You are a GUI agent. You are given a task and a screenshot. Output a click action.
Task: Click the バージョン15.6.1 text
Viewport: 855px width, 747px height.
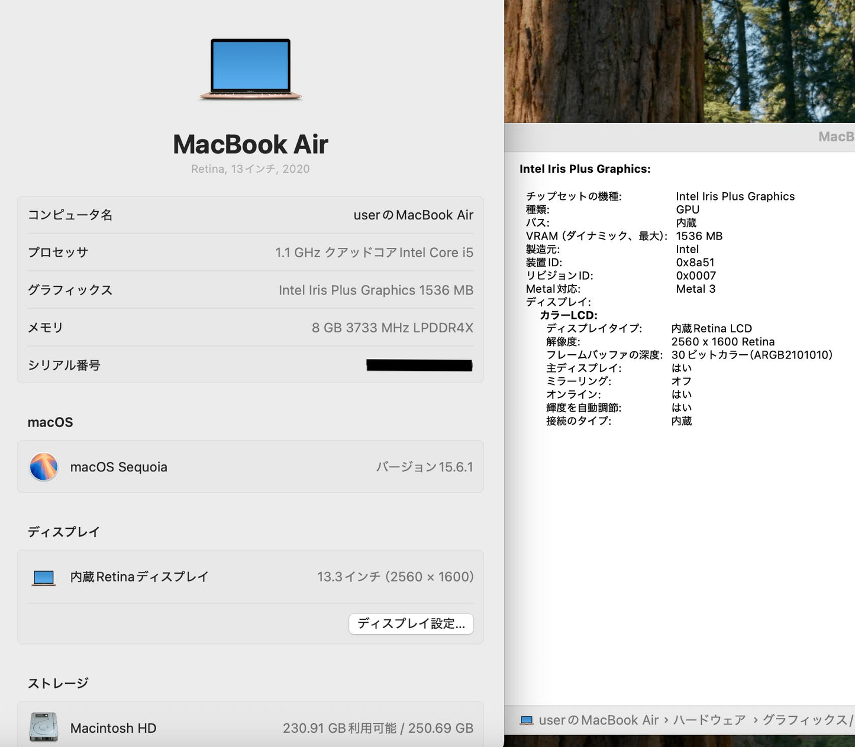click(424, 467)
